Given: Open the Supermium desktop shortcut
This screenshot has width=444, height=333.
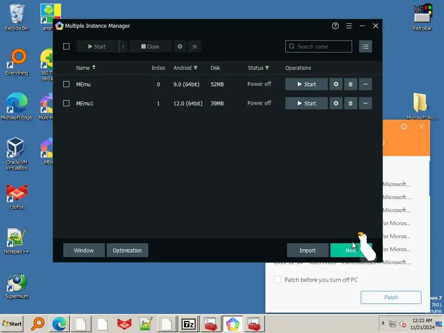Looking at the screenshot, I should (16, 285).
